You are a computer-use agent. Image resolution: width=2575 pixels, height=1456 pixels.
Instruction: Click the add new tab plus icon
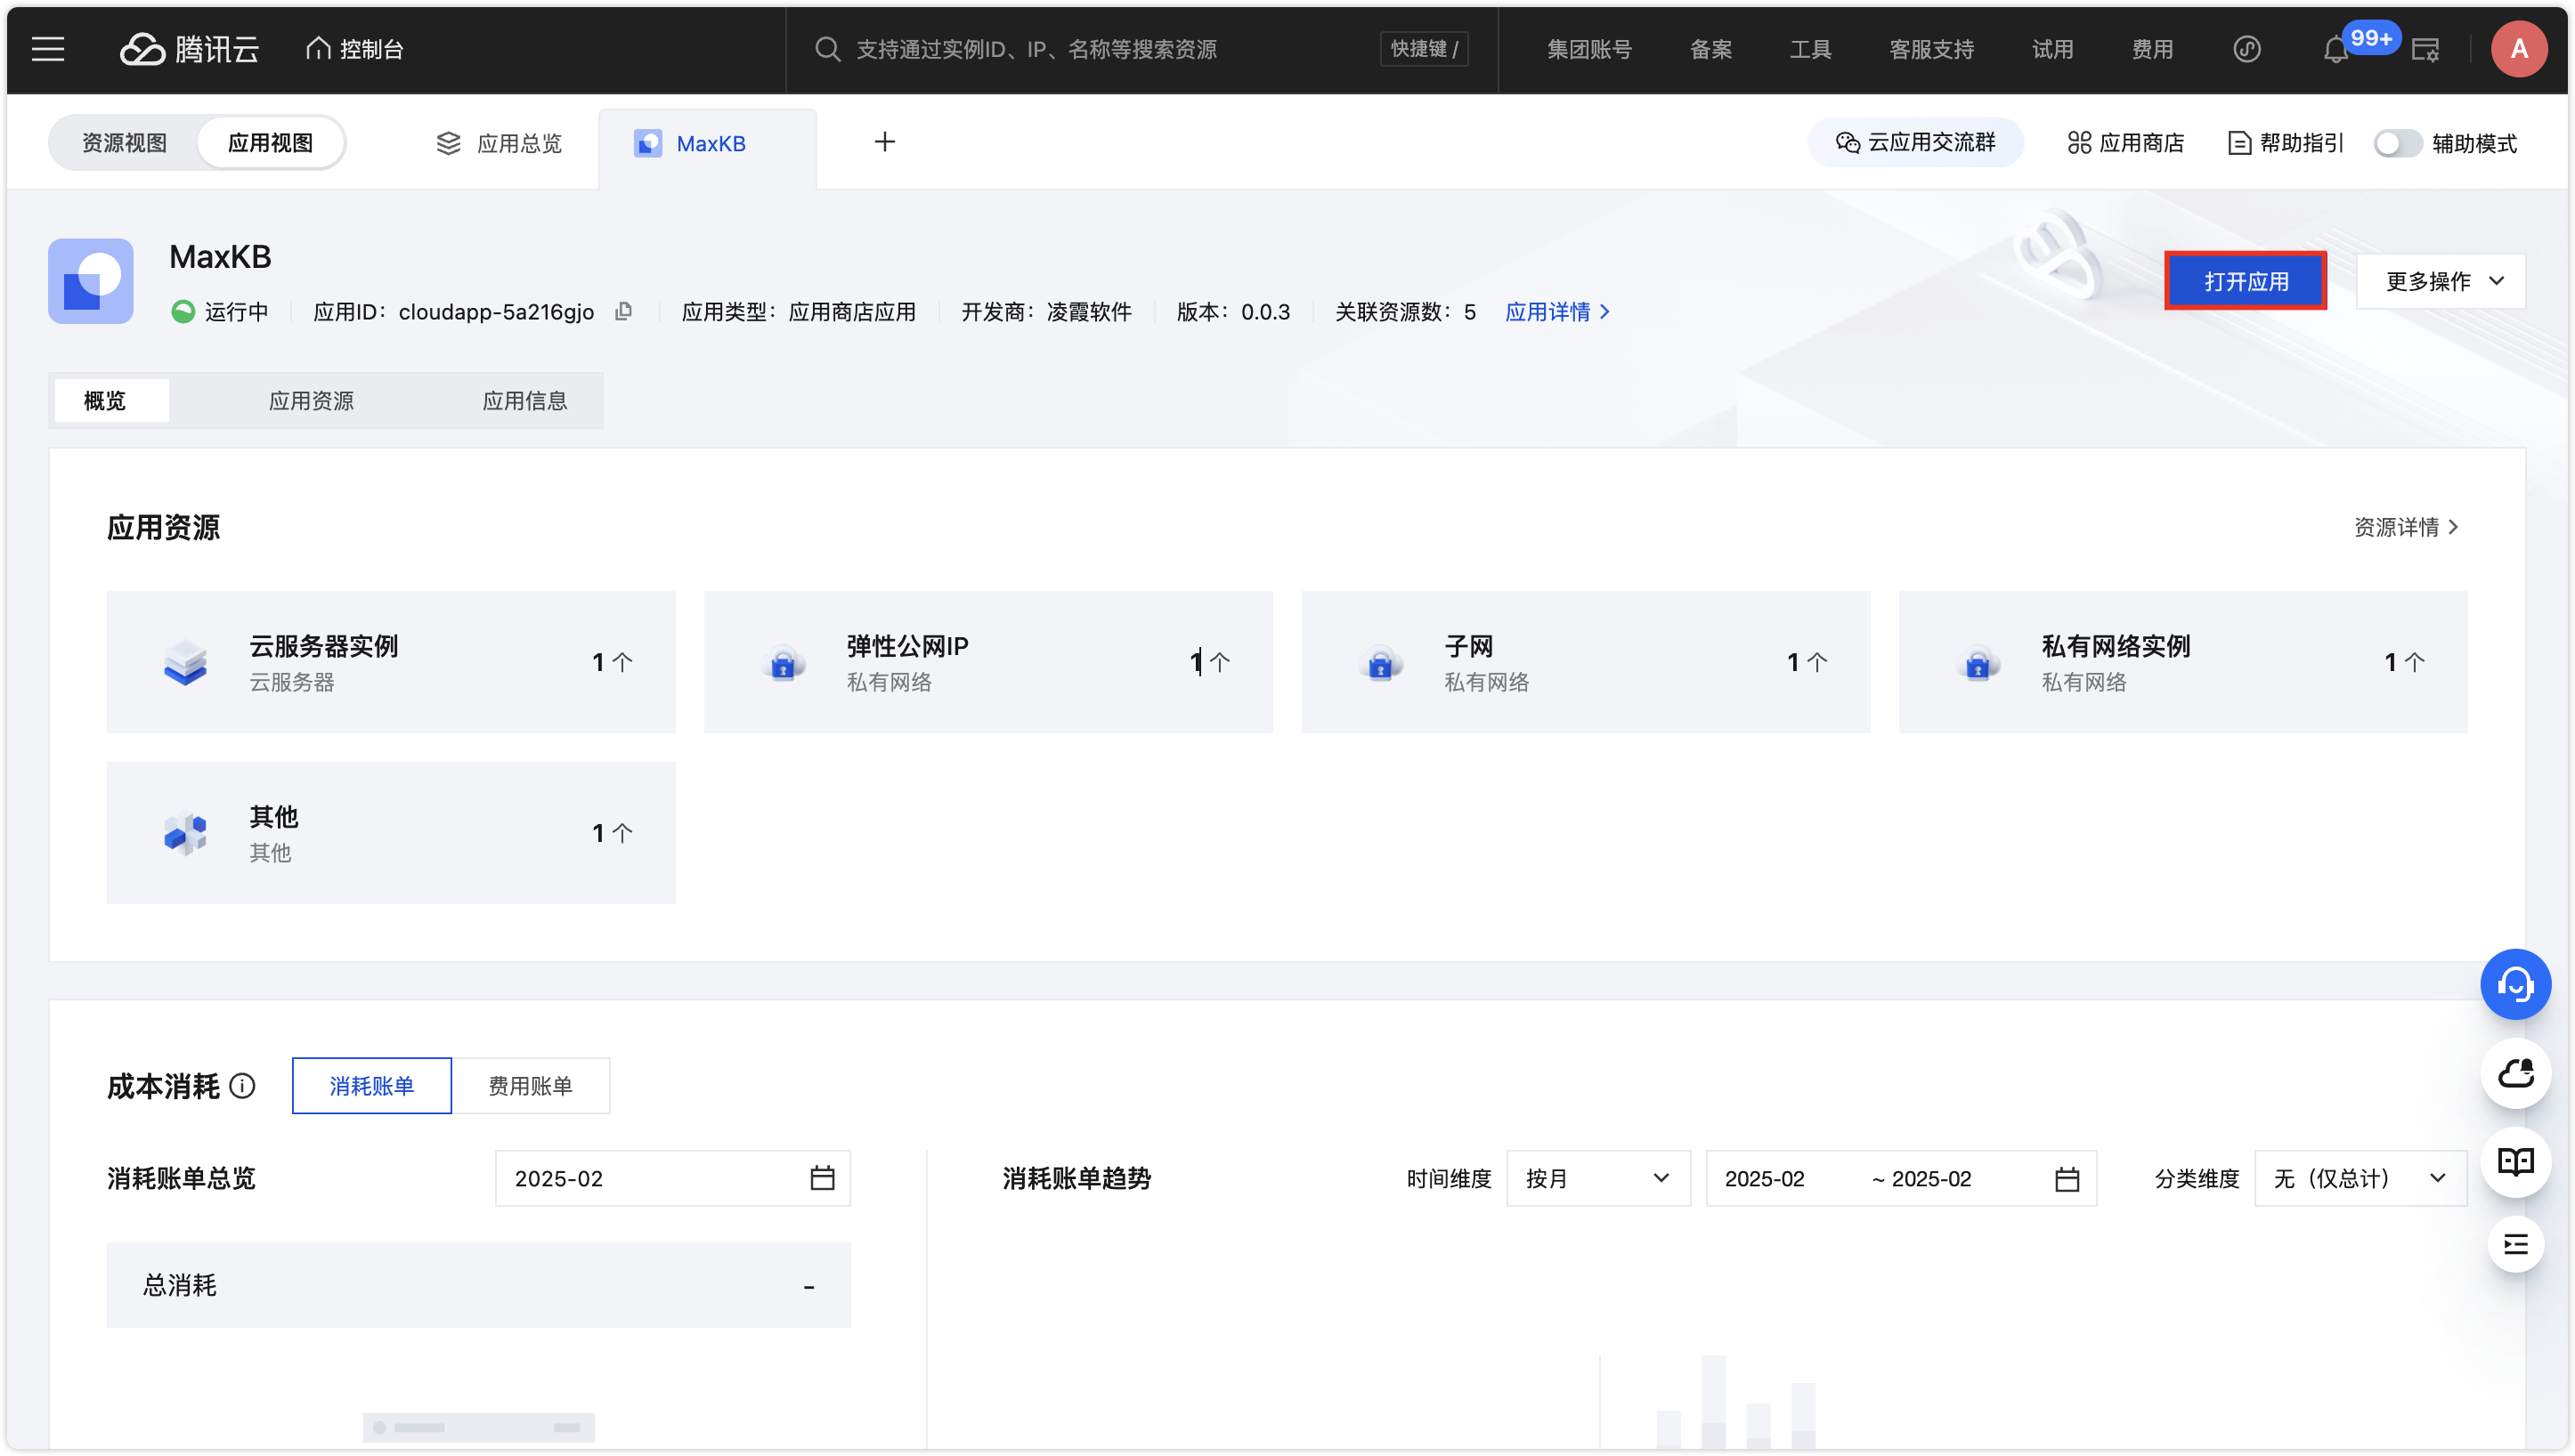[x=884, y=142]
